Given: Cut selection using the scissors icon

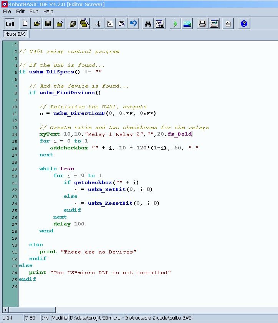Looking at the screenshot, I should 98,24.
